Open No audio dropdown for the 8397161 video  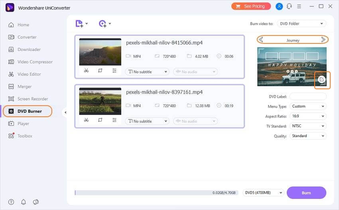195,121
